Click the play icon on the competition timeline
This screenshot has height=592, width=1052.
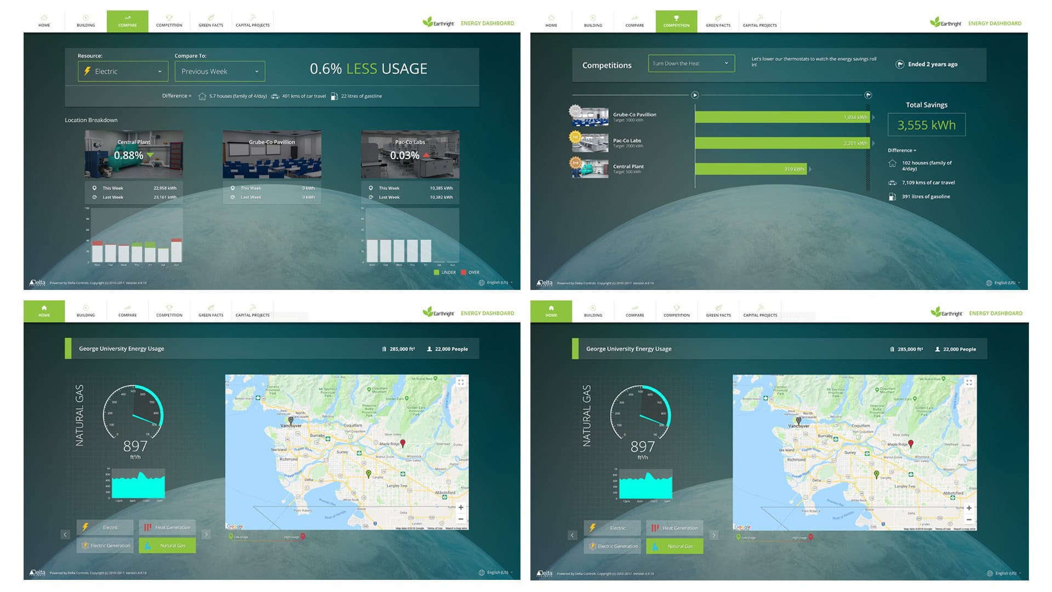pyautogui.click(x=695, y=95)
